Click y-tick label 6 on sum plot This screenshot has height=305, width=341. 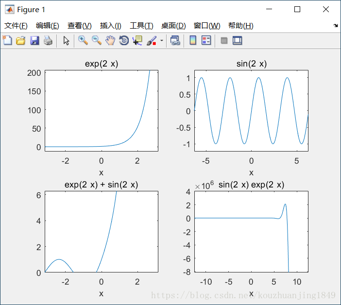pyautogui.click(x=38, y=195)
